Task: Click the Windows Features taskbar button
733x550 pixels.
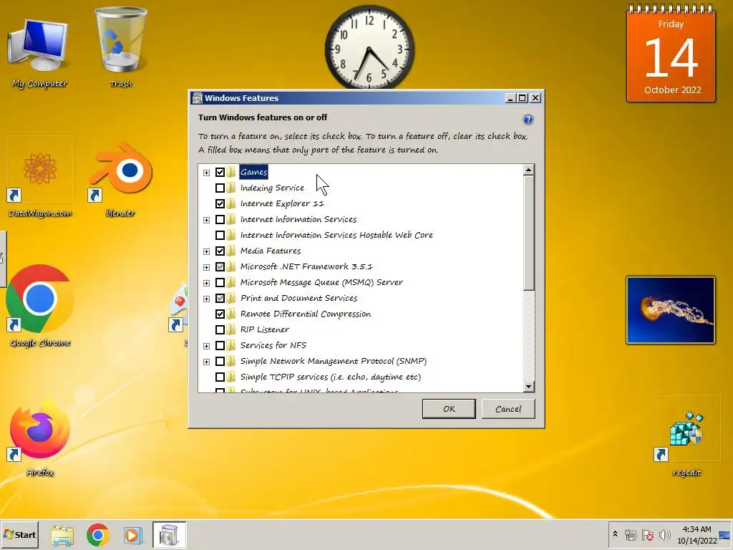Action: coord(169,535)
